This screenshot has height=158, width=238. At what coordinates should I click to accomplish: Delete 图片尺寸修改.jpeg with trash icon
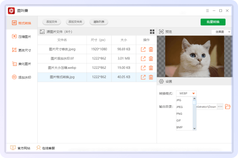(x=151, y=49)
